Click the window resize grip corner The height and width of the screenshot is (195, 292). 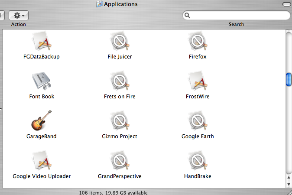coord(289,192)
